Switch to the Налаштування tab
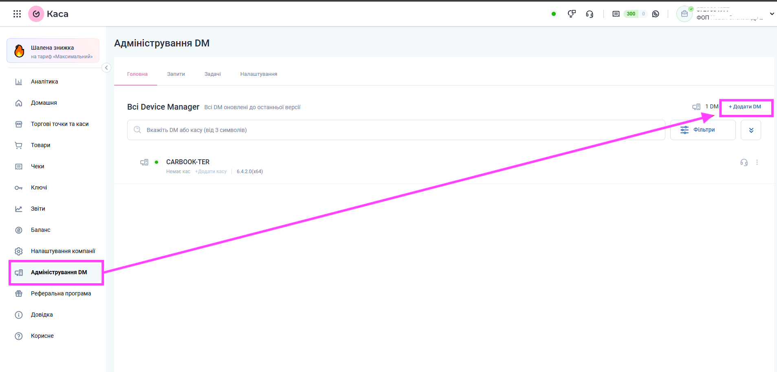This screenshot has height=372, width=777. pos(258,74)
